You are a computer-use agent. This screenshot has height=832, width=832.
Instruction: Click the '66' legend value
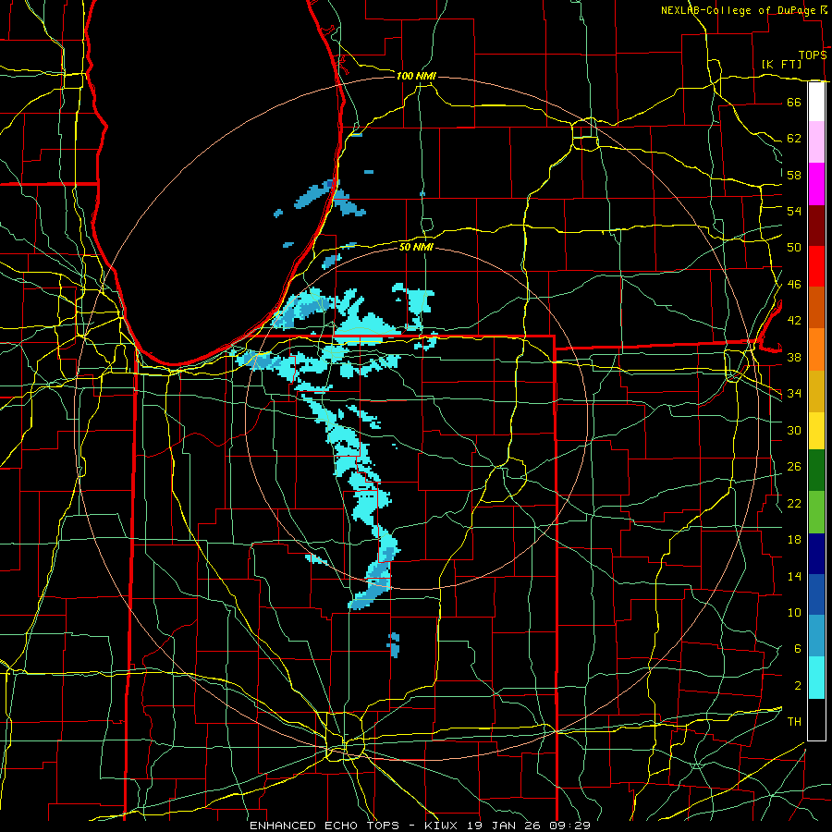(794, 102)
